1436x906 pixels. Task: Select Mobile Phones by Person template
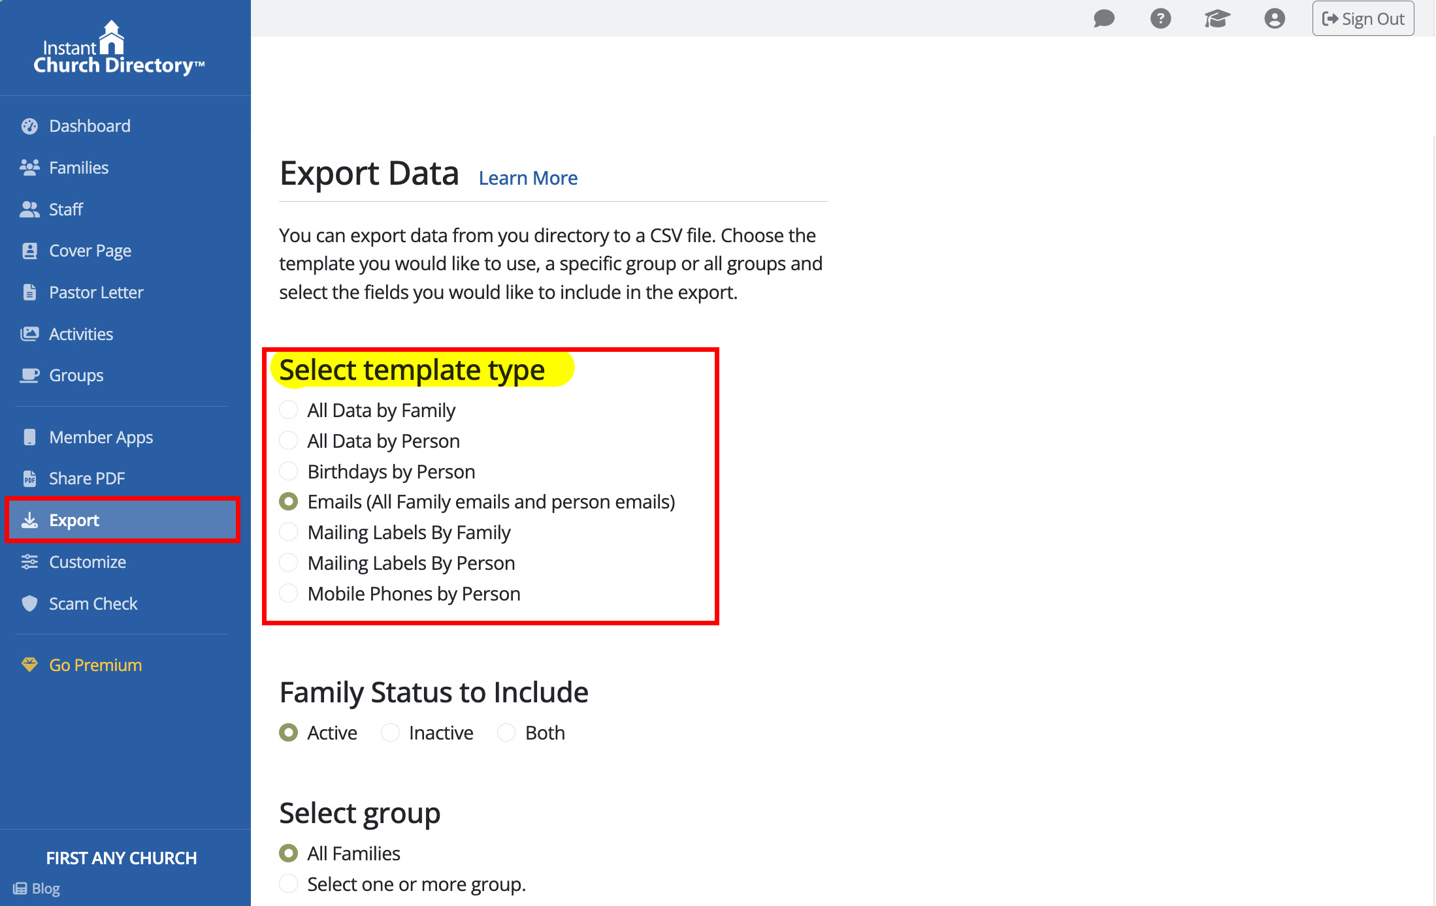pyautogui.click(x=288, y=593)
